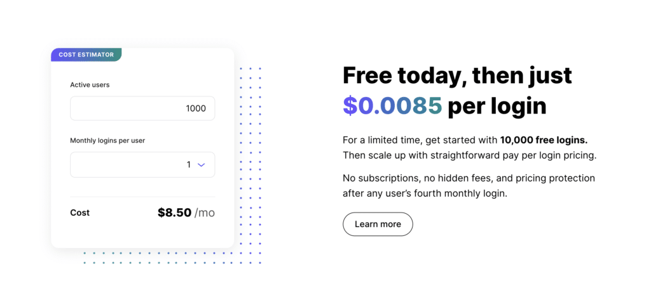The image size is (651, 288).
Task: Select the value 1 in logins dropdown
Action: tap(188, 165)
